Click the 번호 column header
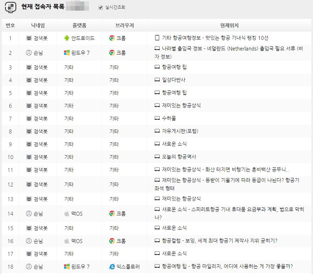This screenshot has width=313, height=274. pyautogui.click(x=10, y=25)
